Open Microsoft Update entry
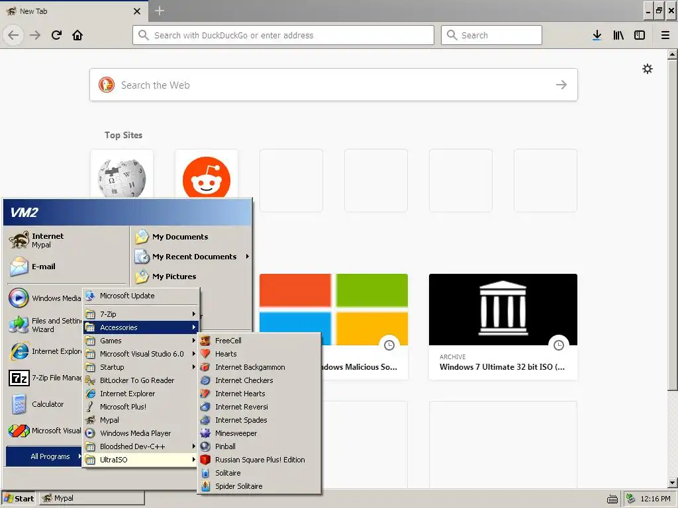Screen dimensions: 678x508 [142, 296]
